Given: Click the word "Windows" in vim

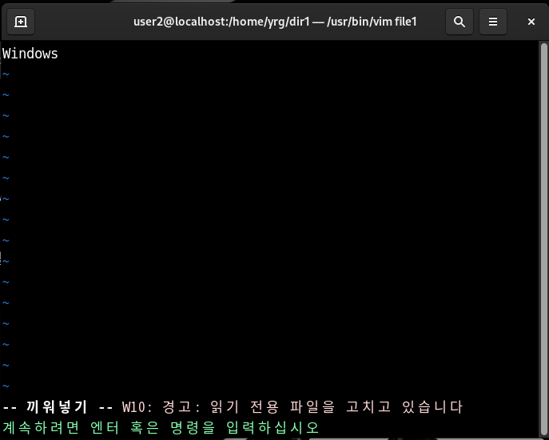Looking at the screenshot, I should tap(30, 54).
